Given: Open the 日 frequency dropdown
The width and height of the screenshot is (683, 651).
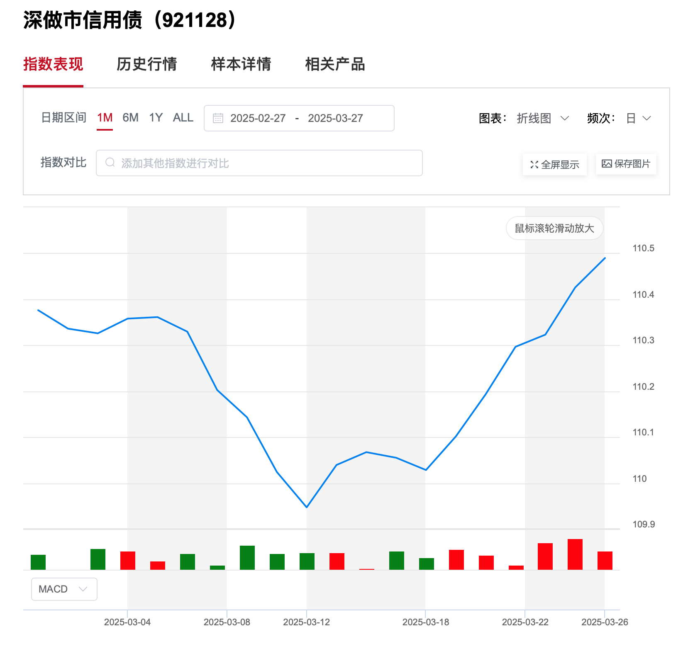Looking at the screenshot, I should [x=637, y=119].
